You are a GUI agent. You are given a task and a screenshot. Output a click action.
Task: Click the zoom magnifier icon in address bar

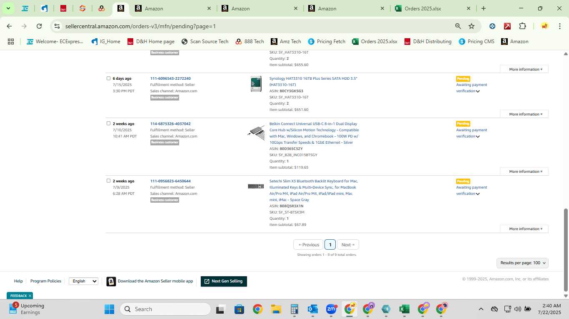(458, 26)
